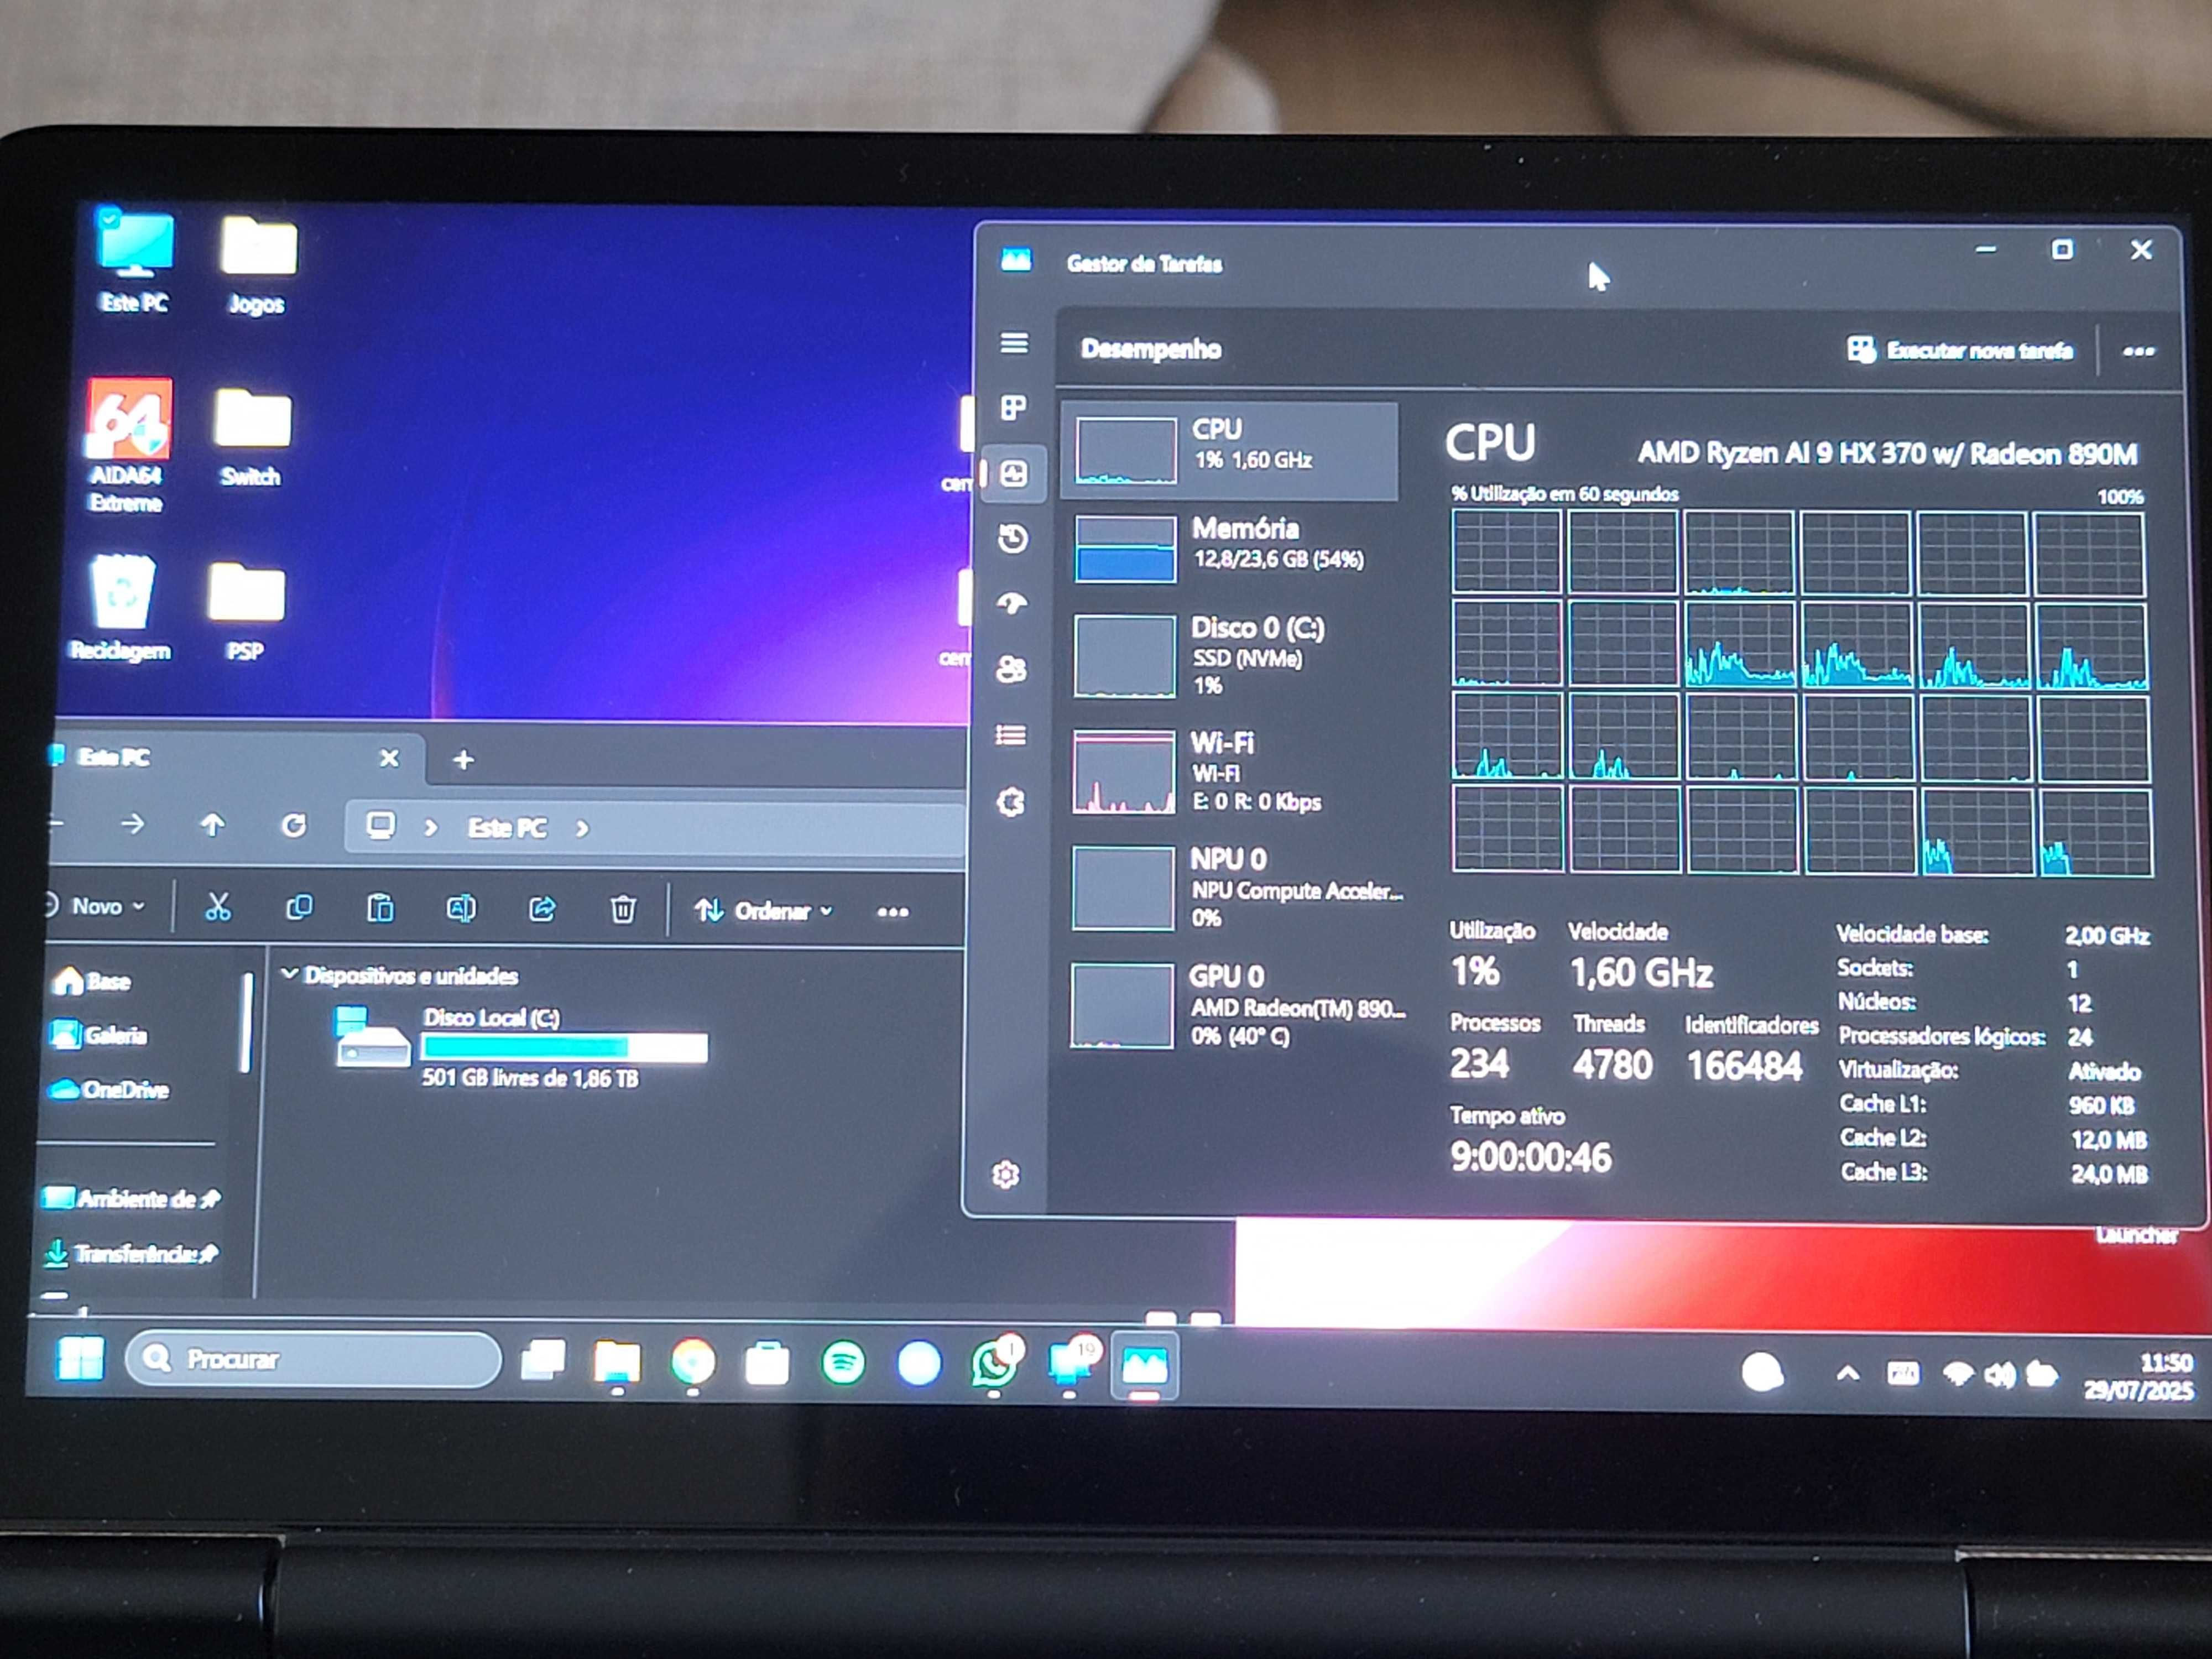Screen dimensions: 2212x1659
Task: Open more options ellipsis in Task Manager
Action: point(2138,351)
